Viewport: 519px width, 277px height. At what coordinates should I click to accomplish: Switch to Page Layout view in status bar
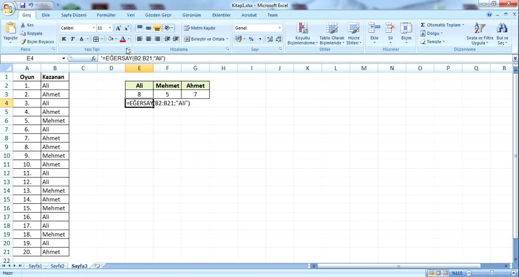click(438, 273)
